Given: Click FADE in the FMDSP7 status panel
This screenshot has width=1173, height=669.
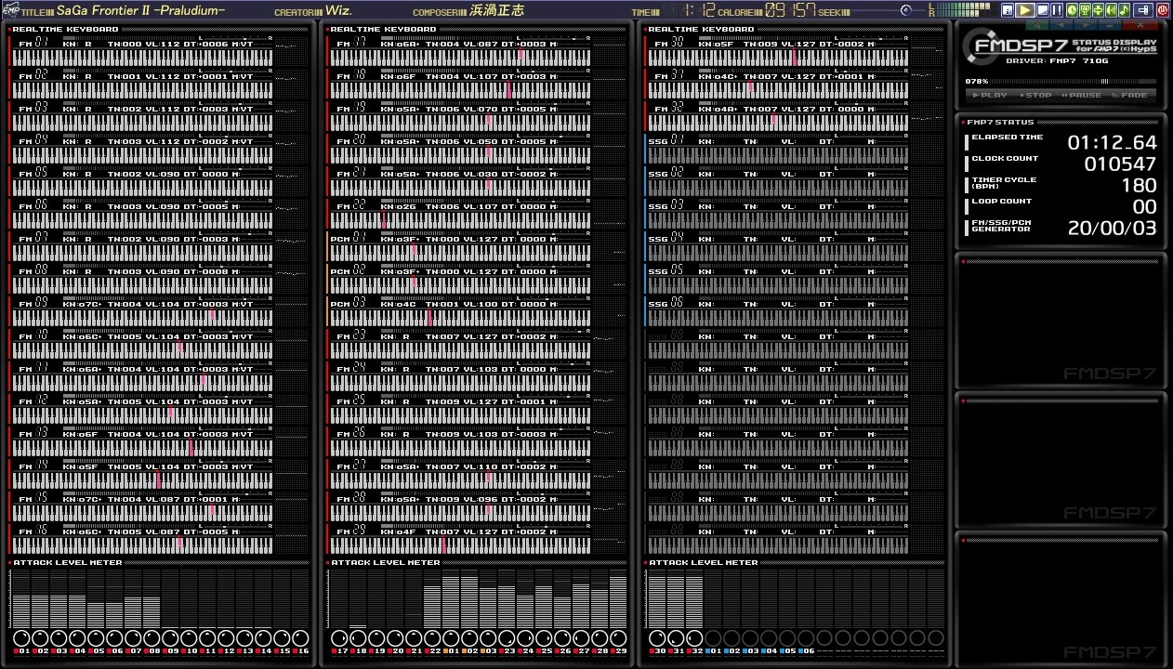Looking at the screenshot, I should 1129,95.
